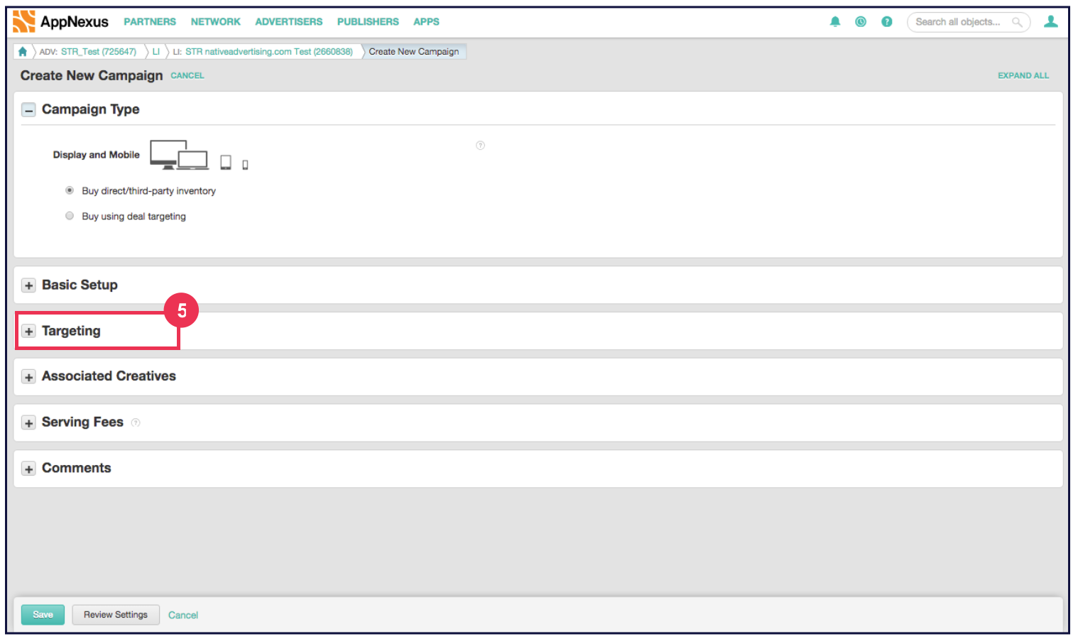
Task: Expand the Basic Setup section
Action: pos(28,285)
